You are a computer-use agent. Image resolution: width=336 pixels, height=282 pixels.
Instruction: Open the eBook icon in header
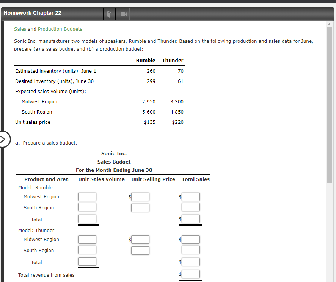[109, 14]
